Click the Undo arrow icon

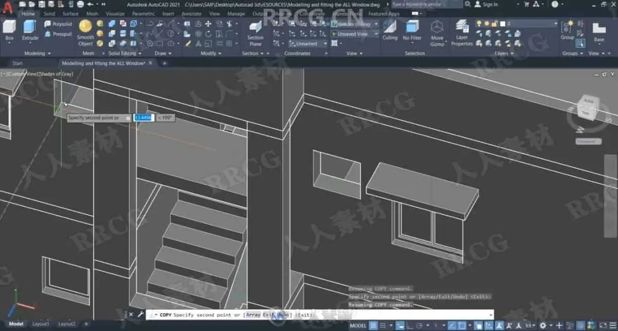[x=90, y=4]
